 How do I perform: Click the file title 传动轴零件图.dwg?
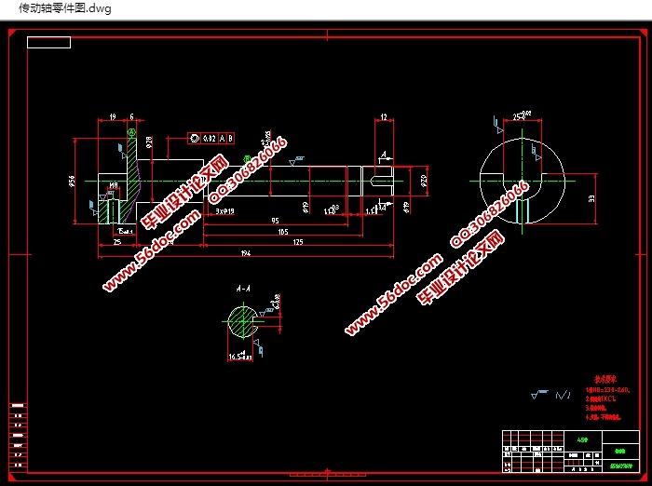tap(65, 8)
